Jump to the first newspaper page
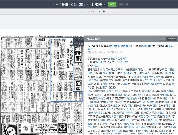Viewport: 178px width, 135px height. click(x=77, y=12)
